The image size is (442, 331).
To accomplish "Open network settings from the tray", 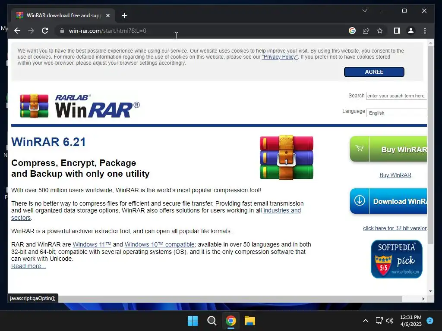I will 379,321.
